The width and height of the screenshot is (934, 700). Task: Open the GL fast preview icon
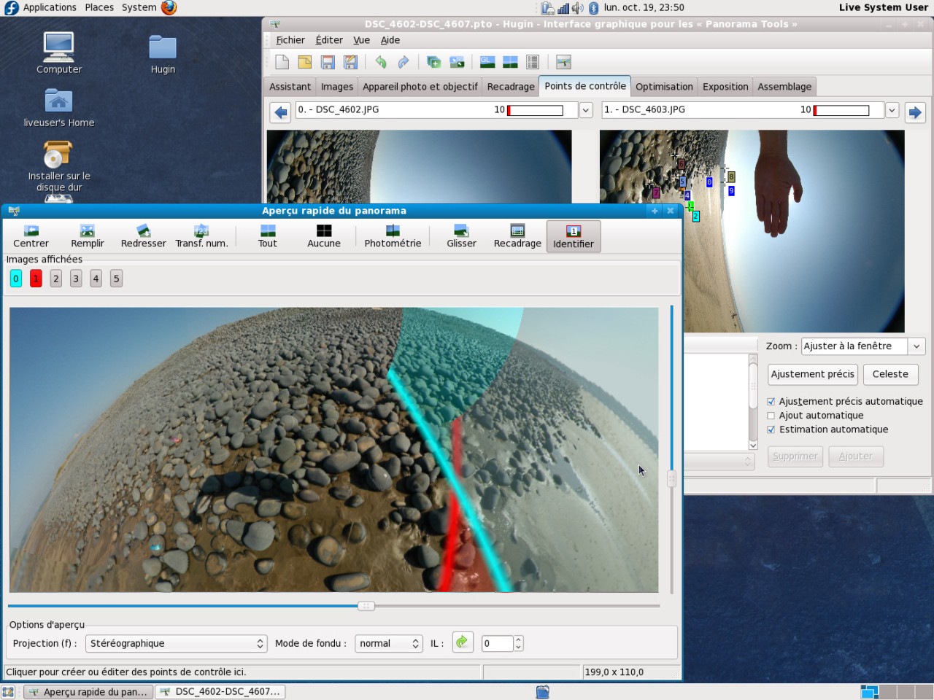tap(487, 62)
